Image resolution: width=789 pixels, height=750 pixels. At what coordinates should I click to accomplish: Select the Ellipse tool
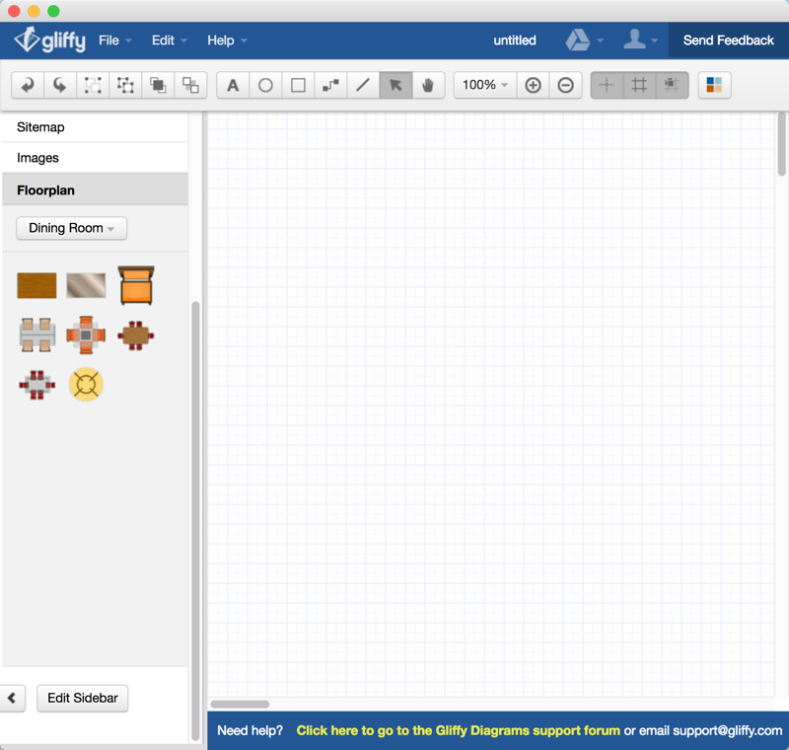pos(265,85)
